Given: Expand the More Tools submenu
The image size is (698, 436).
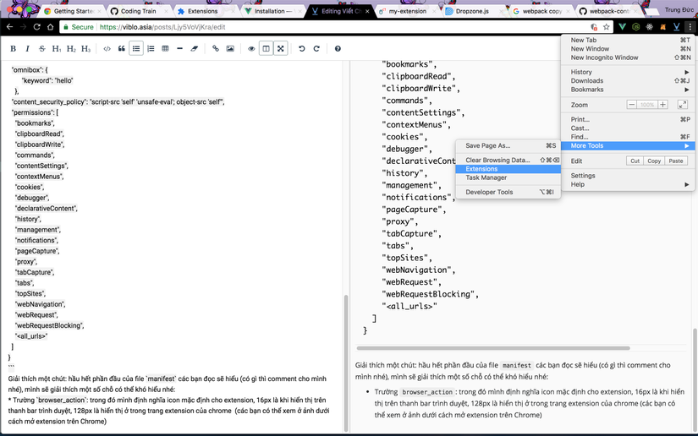Looking at the screenshot, I should pyautogui.click(x=628, y=146).
